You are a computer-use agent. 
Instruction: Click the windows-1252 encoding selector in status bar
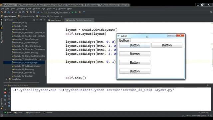click(199, 116)
